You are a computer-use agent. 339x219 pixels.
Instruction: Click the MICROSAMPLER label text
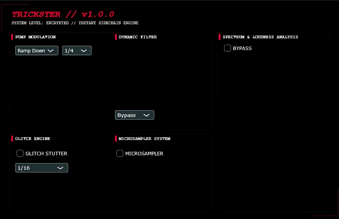(144, 154)
